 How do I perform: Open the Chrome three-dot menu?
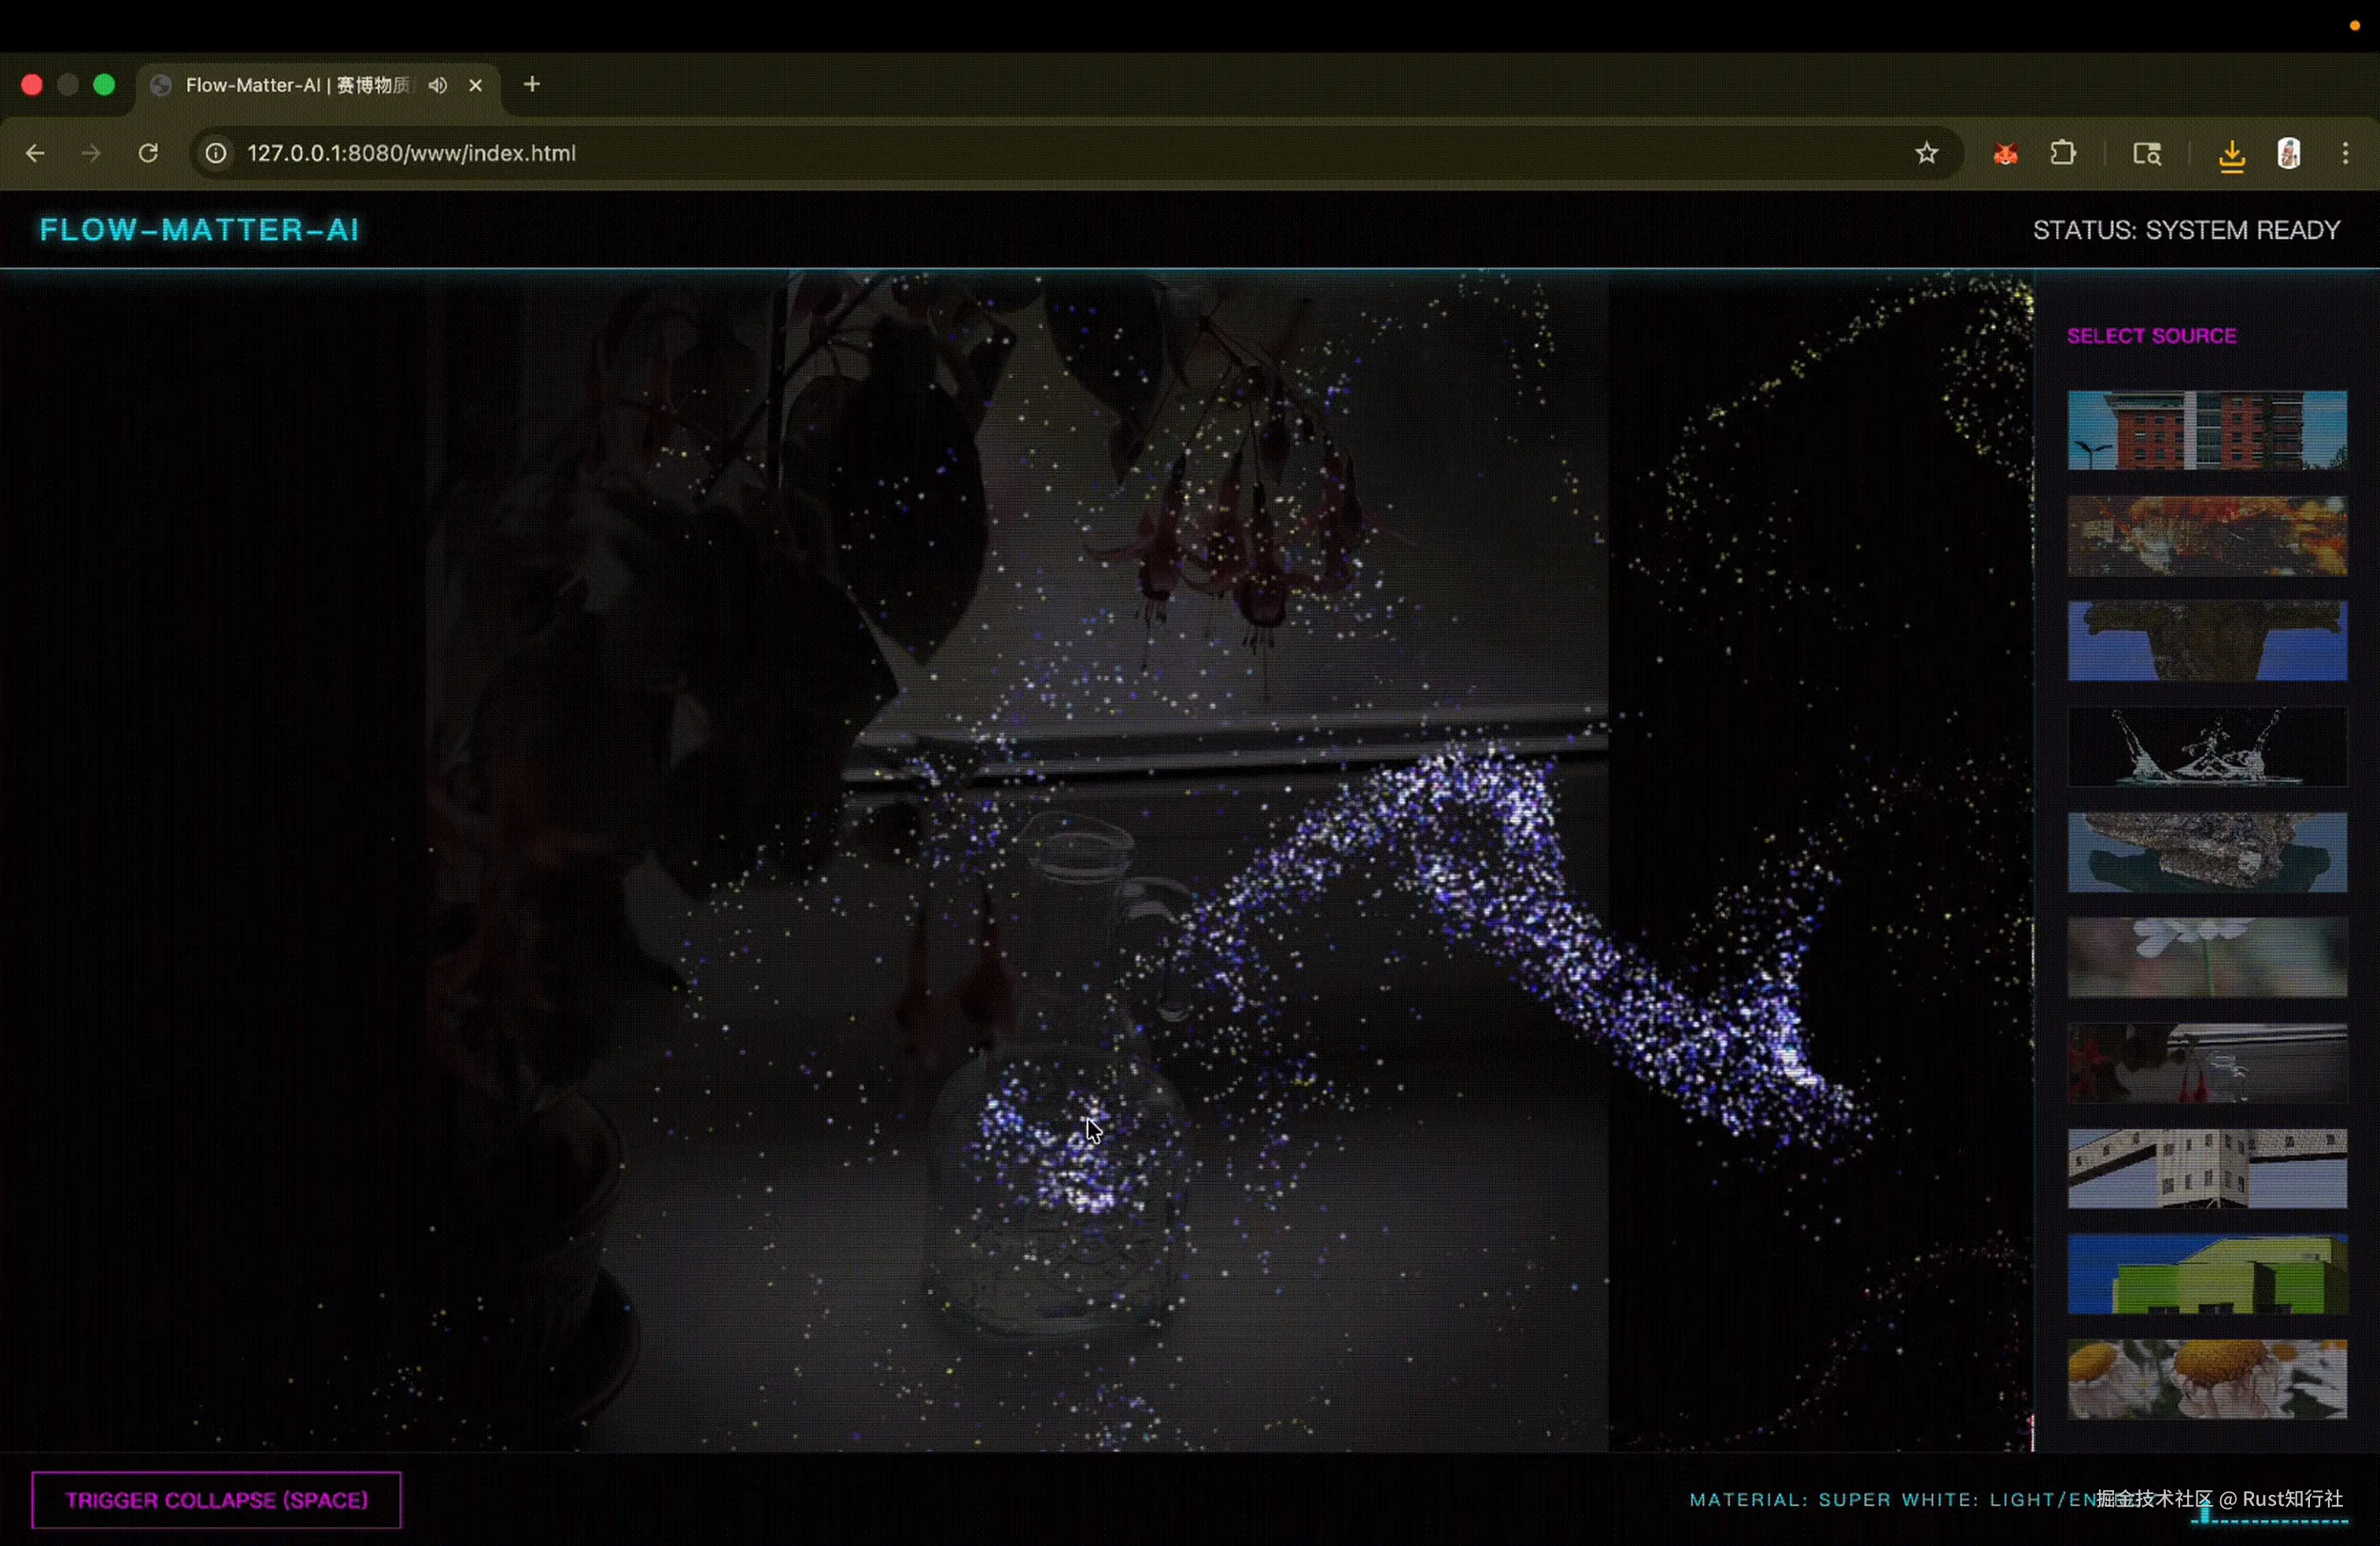tap(2346, 153)
